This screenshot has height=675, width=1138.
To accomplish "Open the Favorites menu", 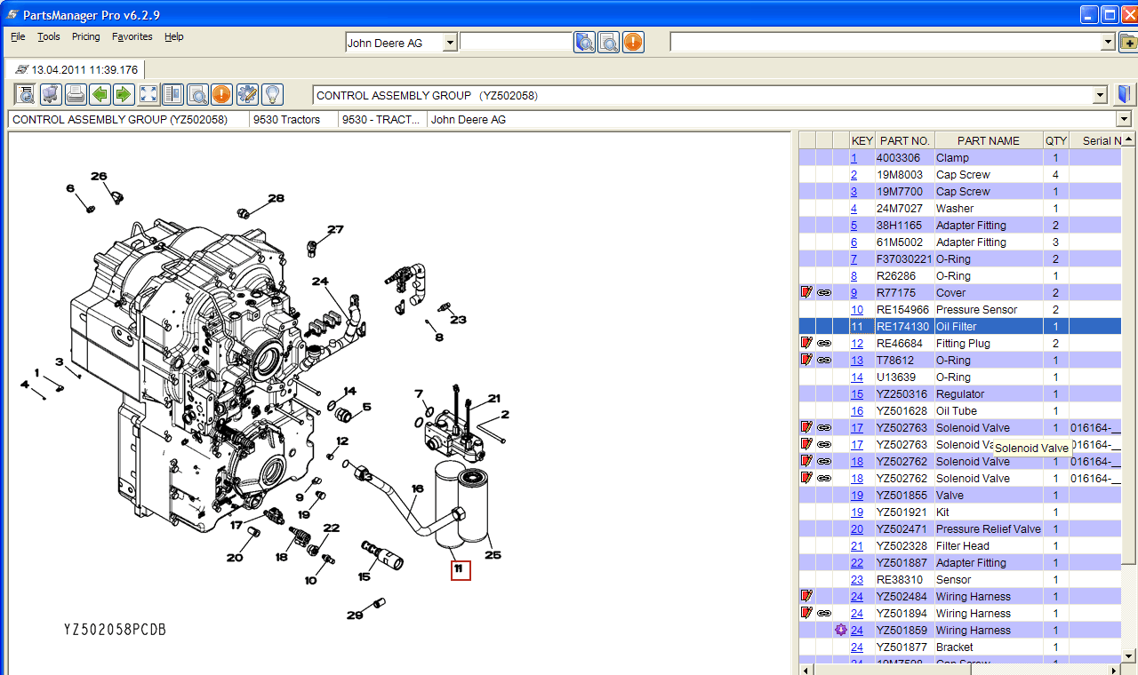I will [x=132, y=36].
